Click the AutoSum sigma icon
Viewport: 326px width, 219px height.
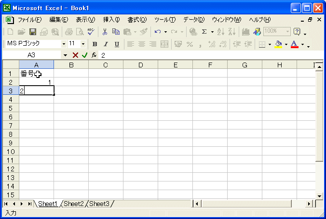click(x=204, y=32)
